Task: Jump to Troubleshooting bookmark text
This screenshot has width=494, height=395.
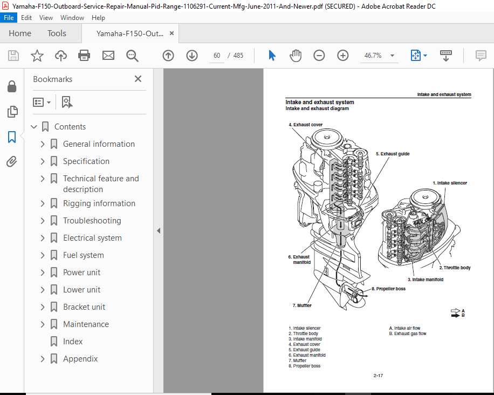Action: pos(92,221)
